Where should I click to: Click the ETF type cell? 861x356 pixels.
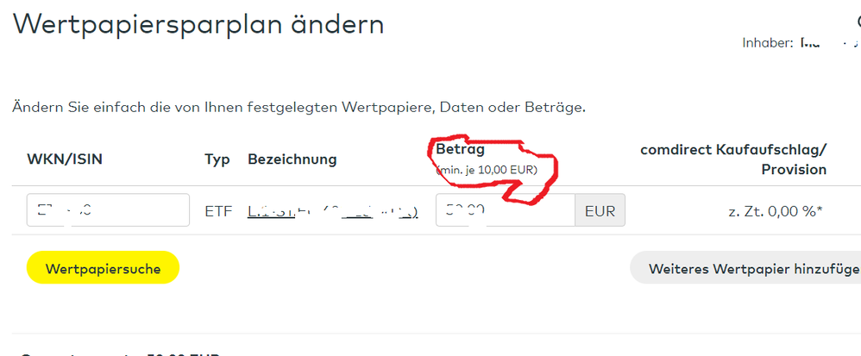click(x=218, y=211)
